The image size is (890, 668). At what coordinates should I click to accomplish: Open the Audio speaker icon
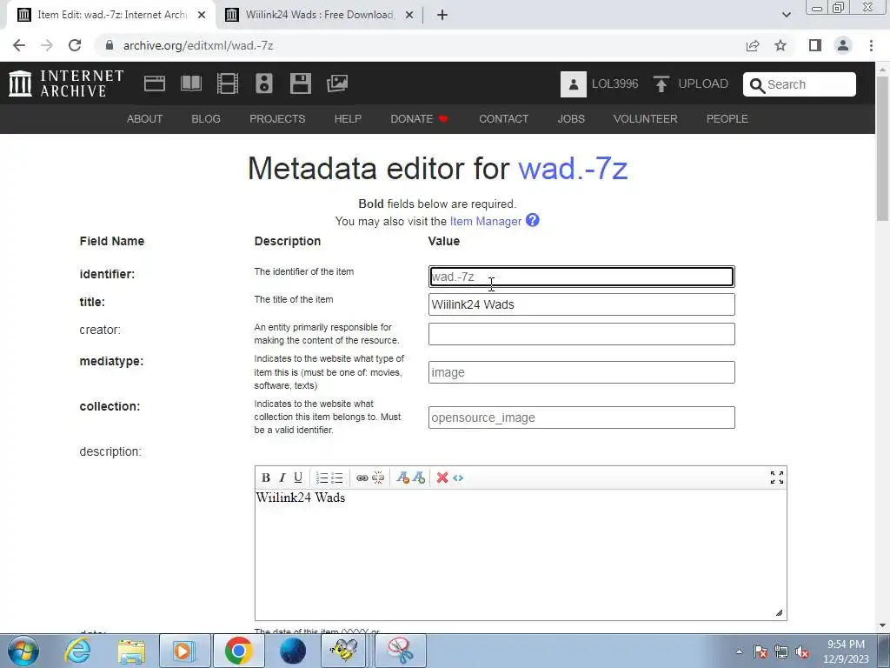[x=264, y=83]
